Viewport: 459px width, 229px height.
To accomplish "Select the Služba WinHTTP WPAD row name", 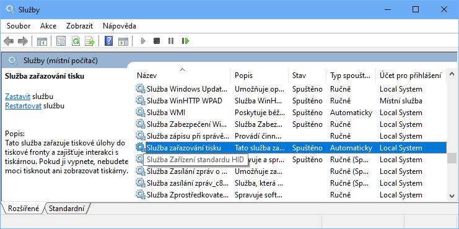I will 185,101.
